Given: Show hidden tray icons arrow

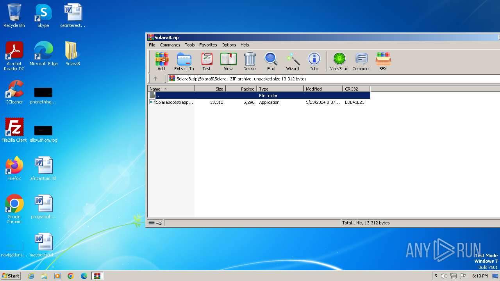Looking at the screenshot, I should coord(436,276).
